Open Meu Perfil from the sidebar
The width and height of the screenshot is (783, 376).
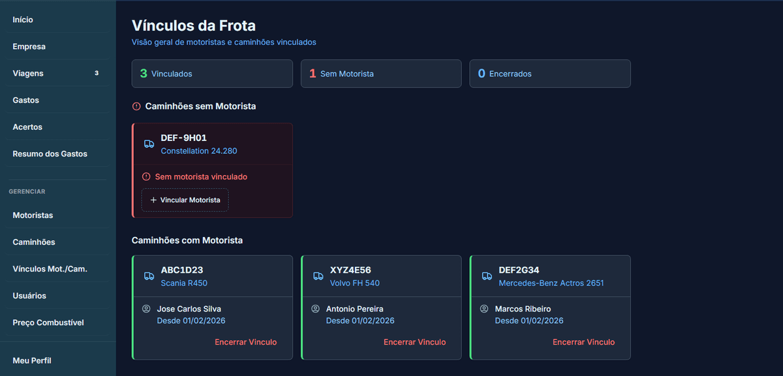tap(31, 360)
